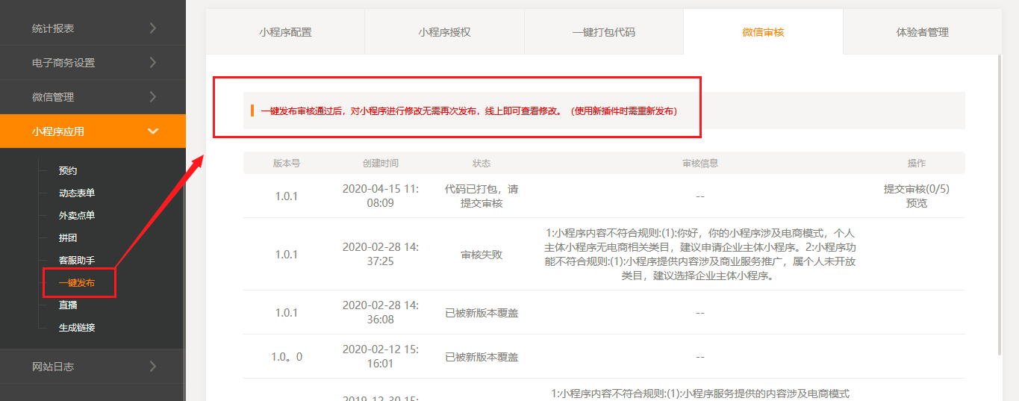1019x401 pixels.
Task: Switch to the 小程序配置 tab
Action: [285, 32]
